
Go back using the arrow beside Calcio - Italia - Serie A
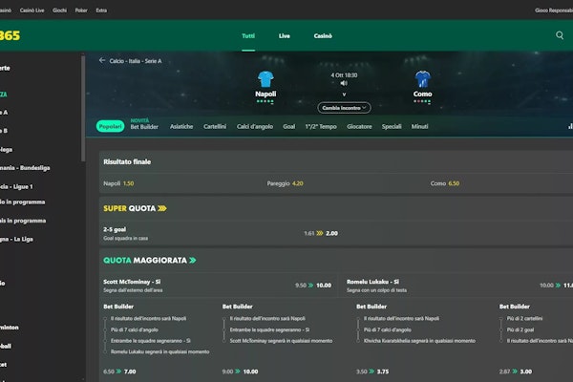102,60
